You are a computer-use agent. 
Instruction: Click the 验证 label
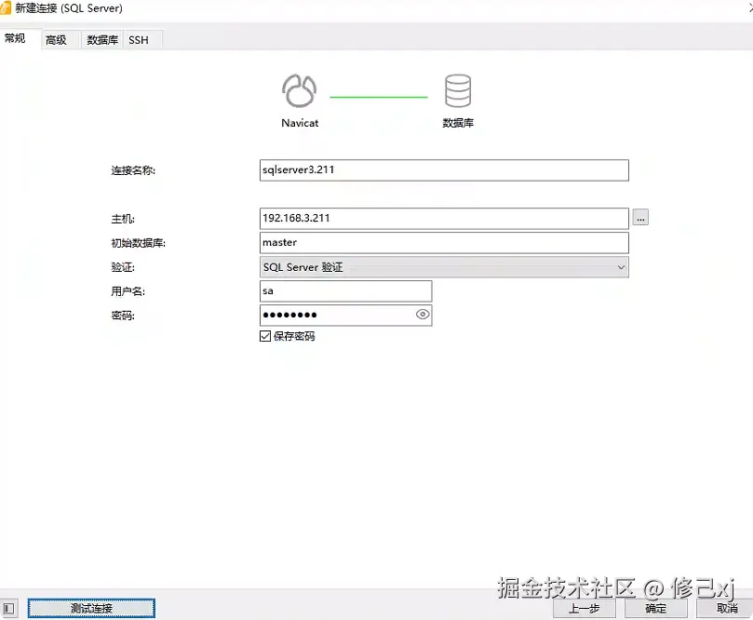(123, 267)
